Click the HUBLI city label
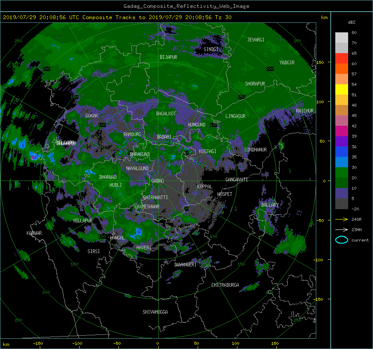373x349 pixels. point(115,185)
